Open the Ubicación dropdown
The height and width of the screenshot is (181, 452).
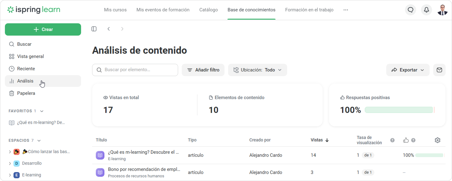(257, 70)
